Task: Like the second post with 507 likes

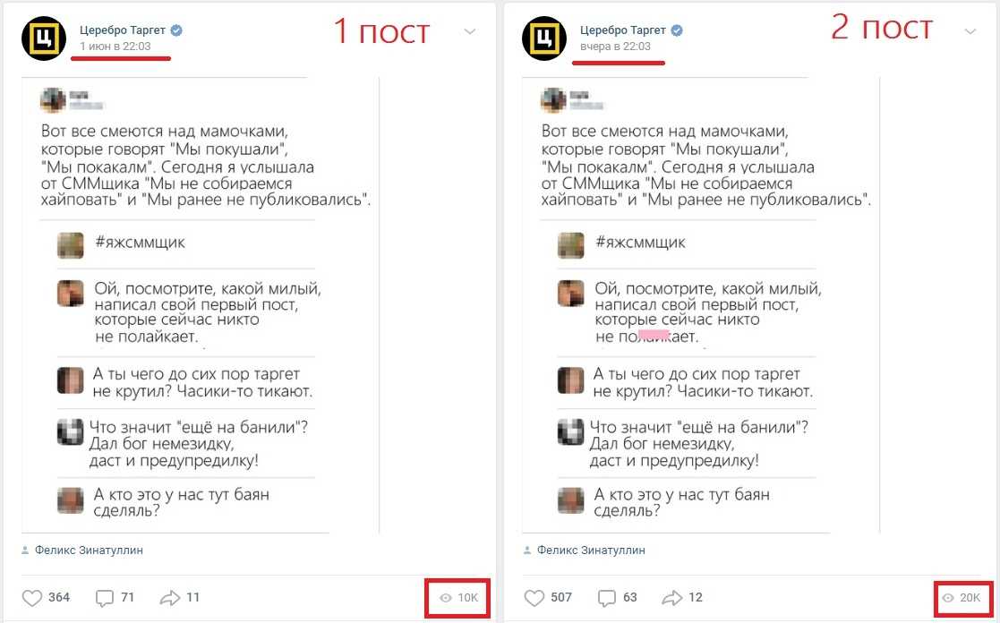Action: (548, 598)
